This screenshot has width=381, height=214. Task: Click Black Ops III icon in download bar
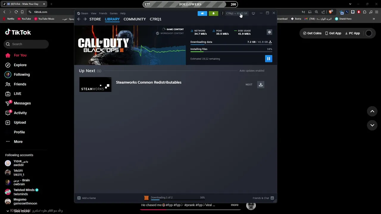coord(146,198)
